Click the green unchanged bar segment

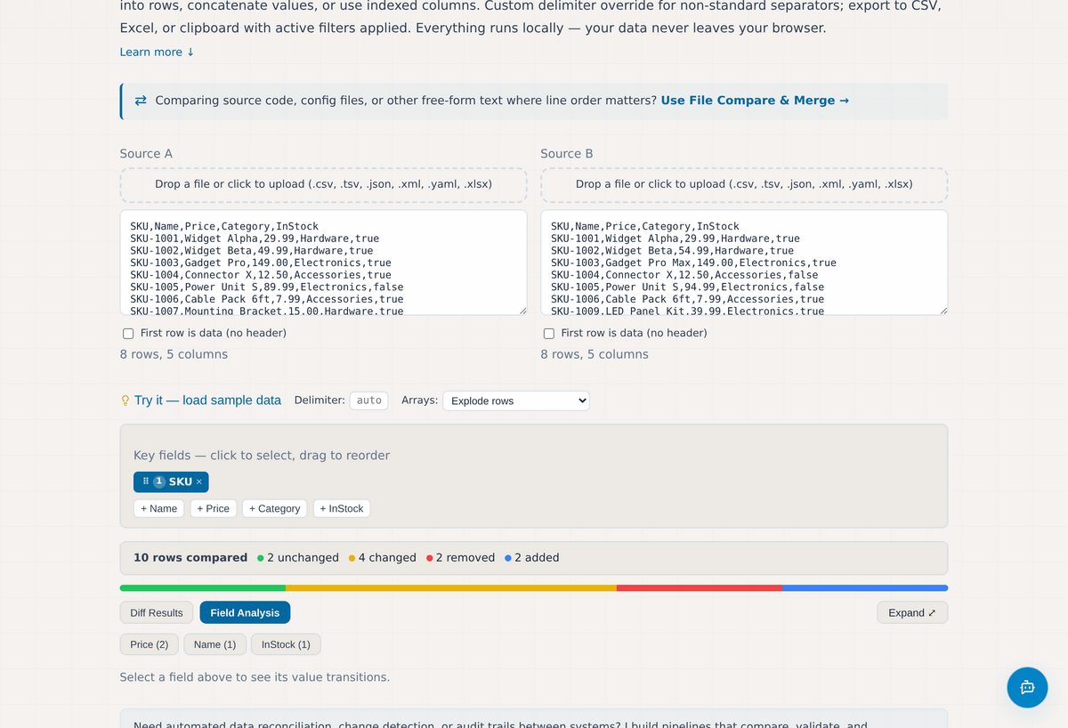[203, 588]
